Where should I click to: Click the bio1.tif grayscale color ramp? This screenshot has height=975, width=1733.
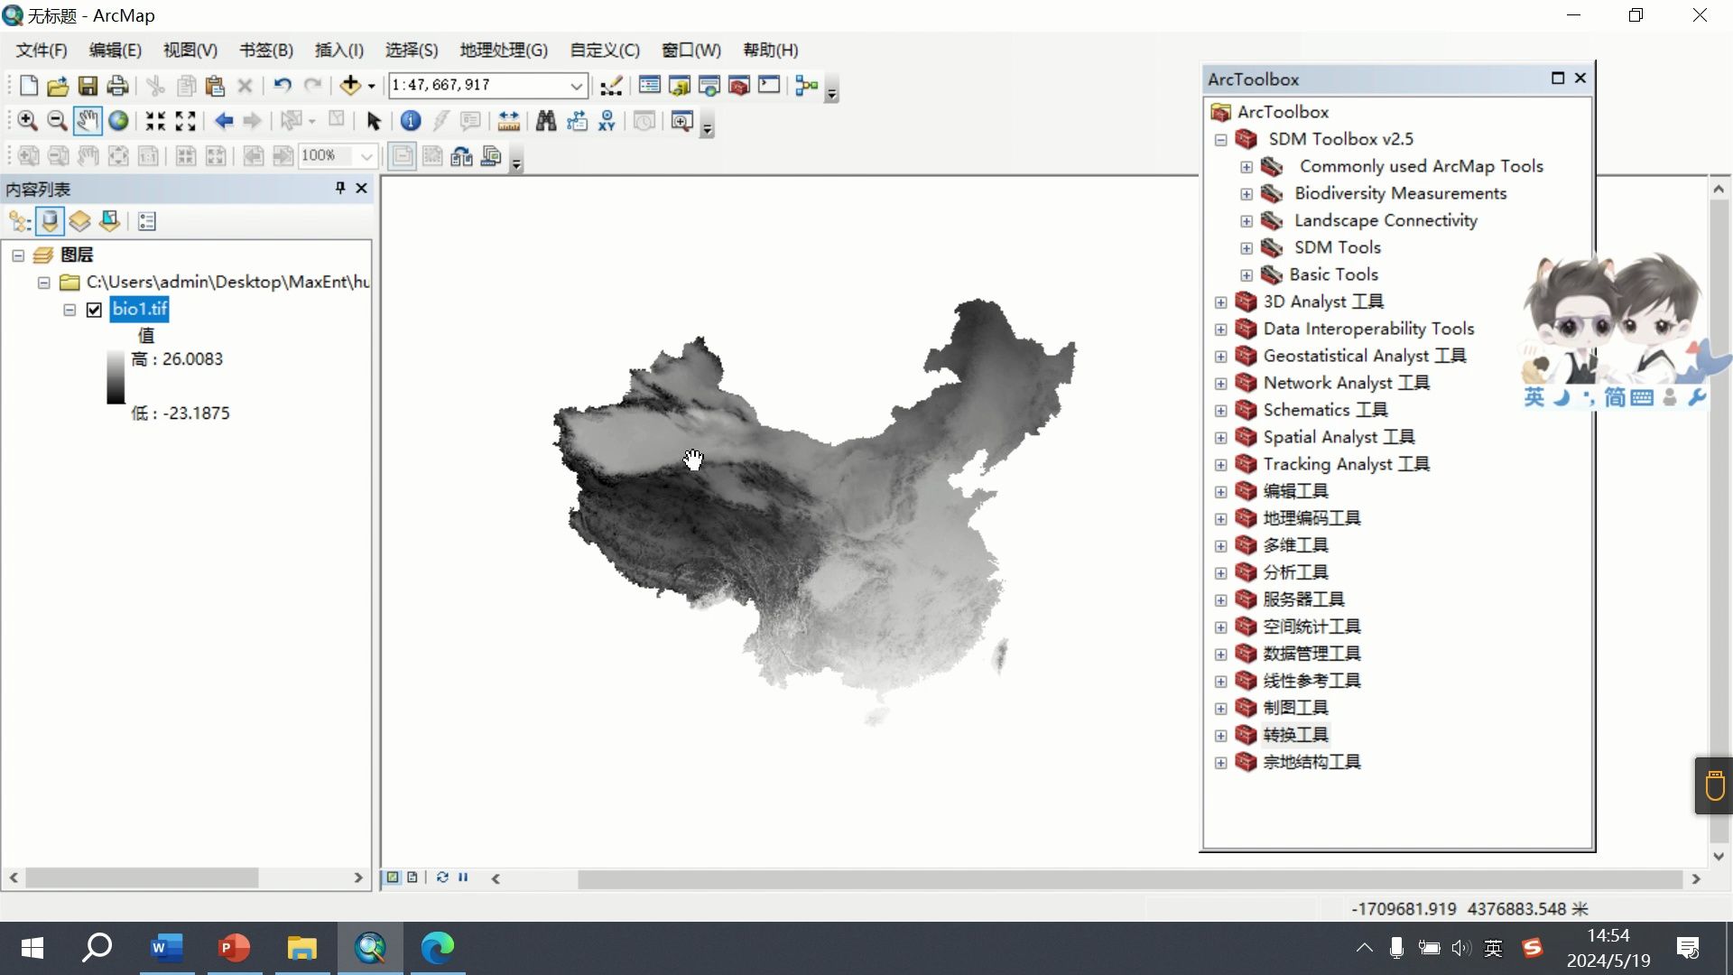point(116,376)
